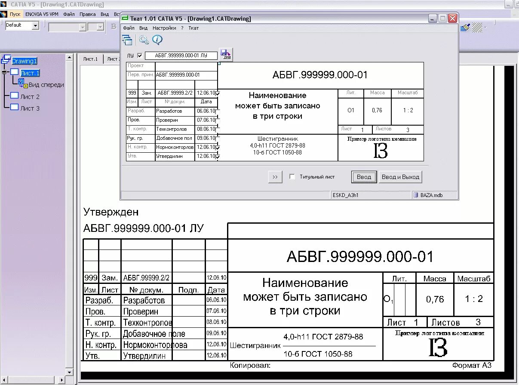Select Вид спереди in the tree
Screen dimensions: 519x385
(x=46, y=85)
